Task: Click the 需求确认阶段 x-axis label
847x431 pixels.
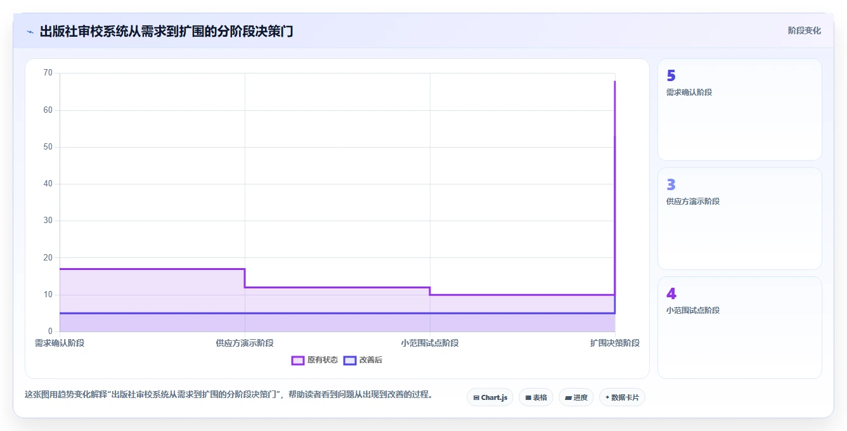Action: [60, 343]
